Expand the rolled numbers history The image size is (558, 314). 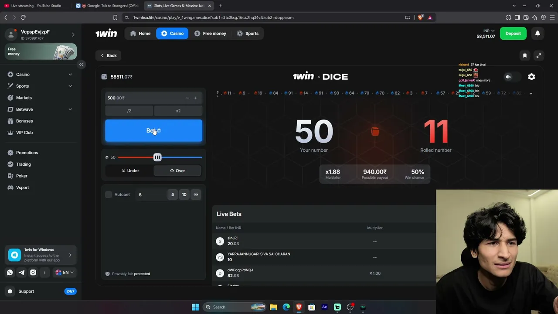point(531,93)
